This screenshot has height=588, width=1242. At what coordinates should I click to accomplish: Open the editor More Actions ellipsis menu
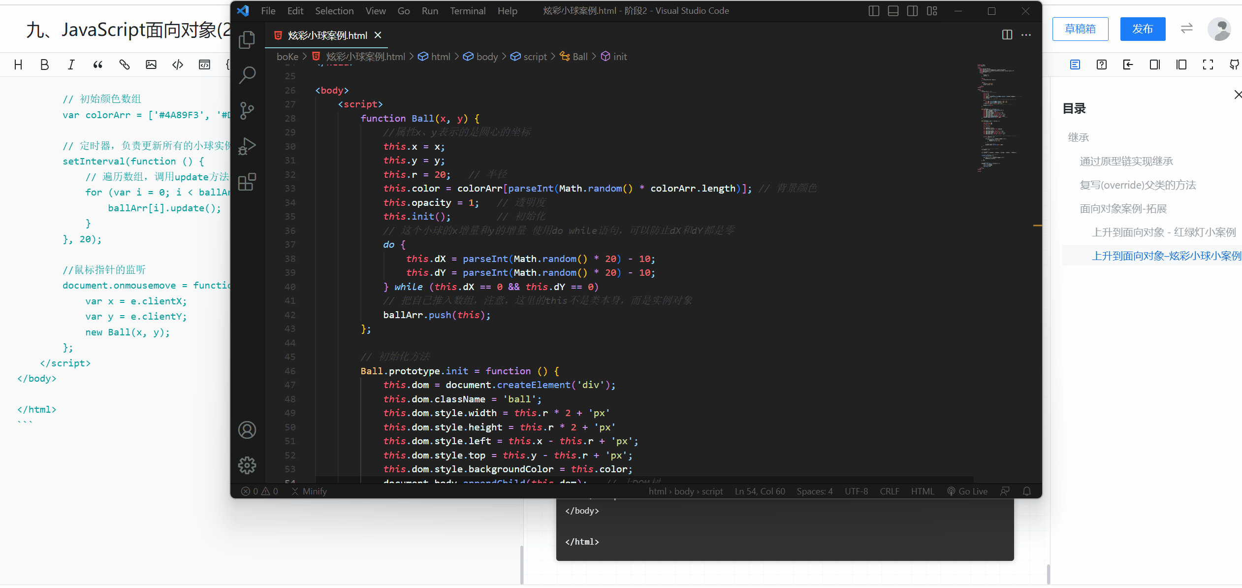[x=1026, y=35]
